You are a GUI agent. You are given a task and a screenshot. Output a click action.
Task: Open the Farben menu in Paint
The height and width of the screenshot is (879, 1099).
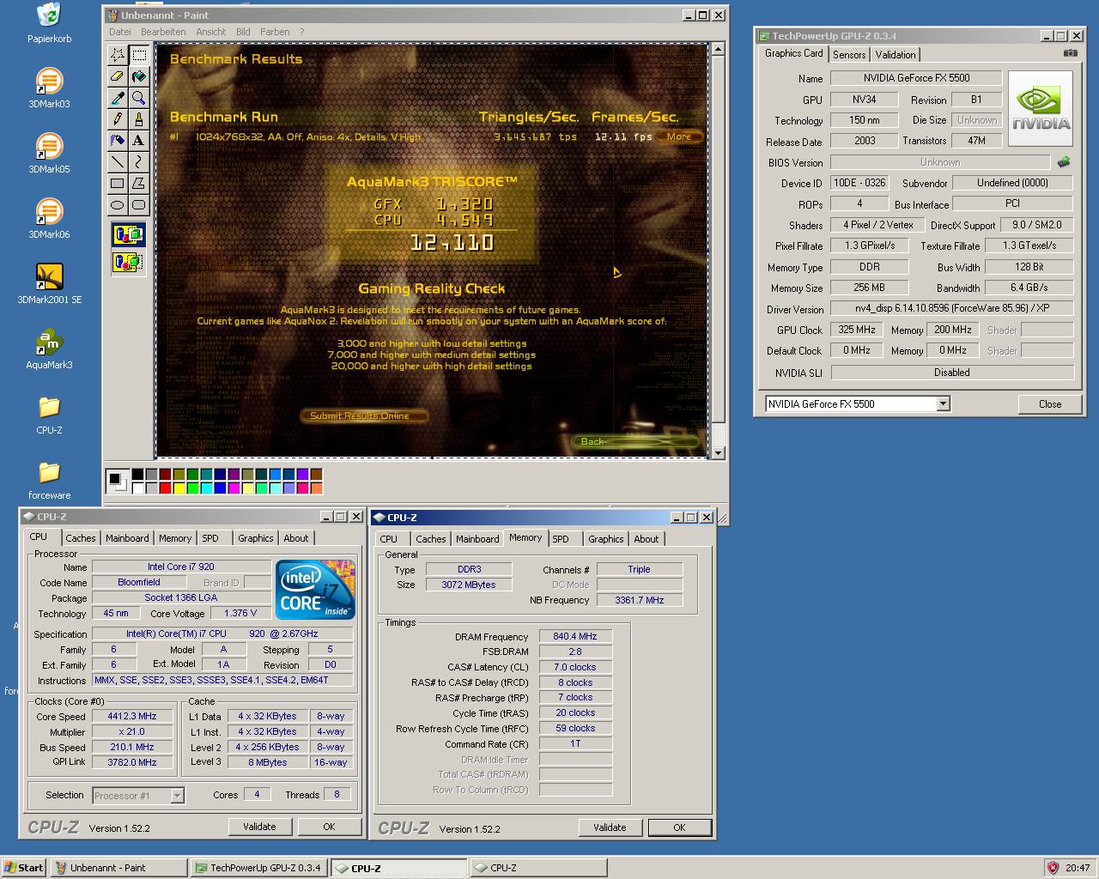click(275, 32)
